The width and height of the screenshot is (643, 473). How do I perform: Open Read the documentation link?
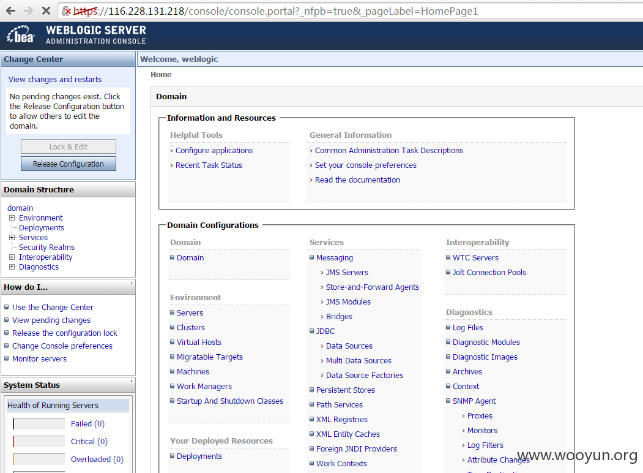pyautogui.click(x=357, y=180)
